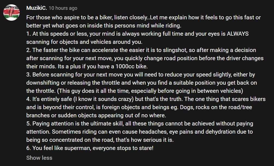Viewport: 274px width, 166px height.
Task: Collapse the comment with Show less
Action: (39, 158)
